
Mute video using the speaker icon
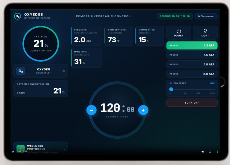click(203, 152)
